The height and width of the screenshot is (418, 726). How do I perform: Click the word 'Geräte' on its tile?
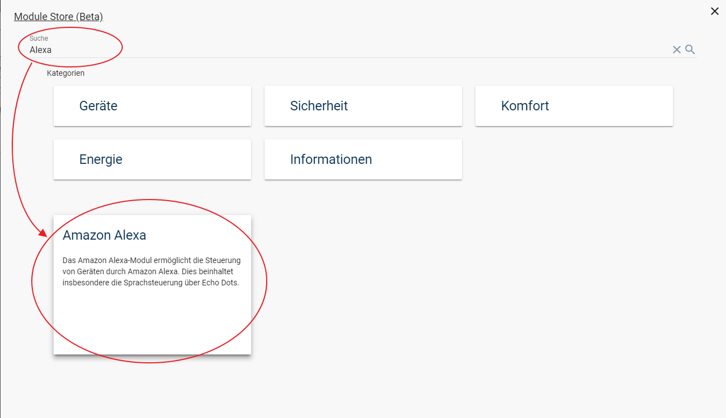pos(98,106)
